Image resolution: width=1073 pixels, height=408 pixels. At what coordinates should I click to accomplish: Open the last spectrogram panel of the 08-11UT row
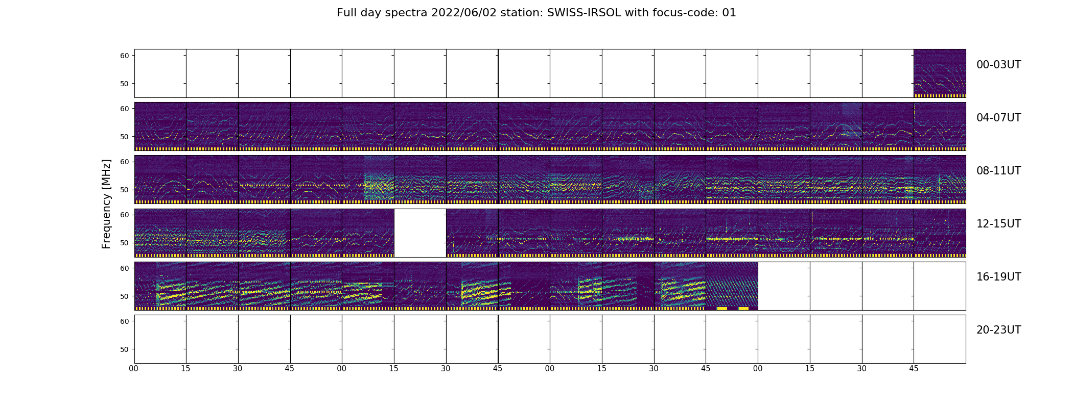click(940, 180)
